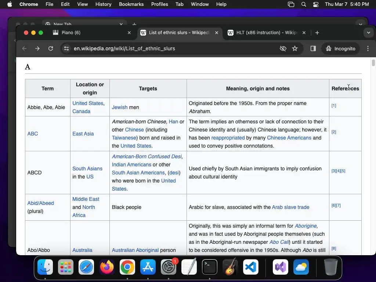
Task: Open the Bookmarks menu
Action: [x=131, y=4]
